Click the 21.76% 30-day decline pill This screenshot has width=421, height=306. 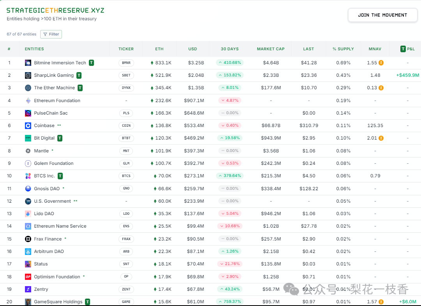(230, 264)
